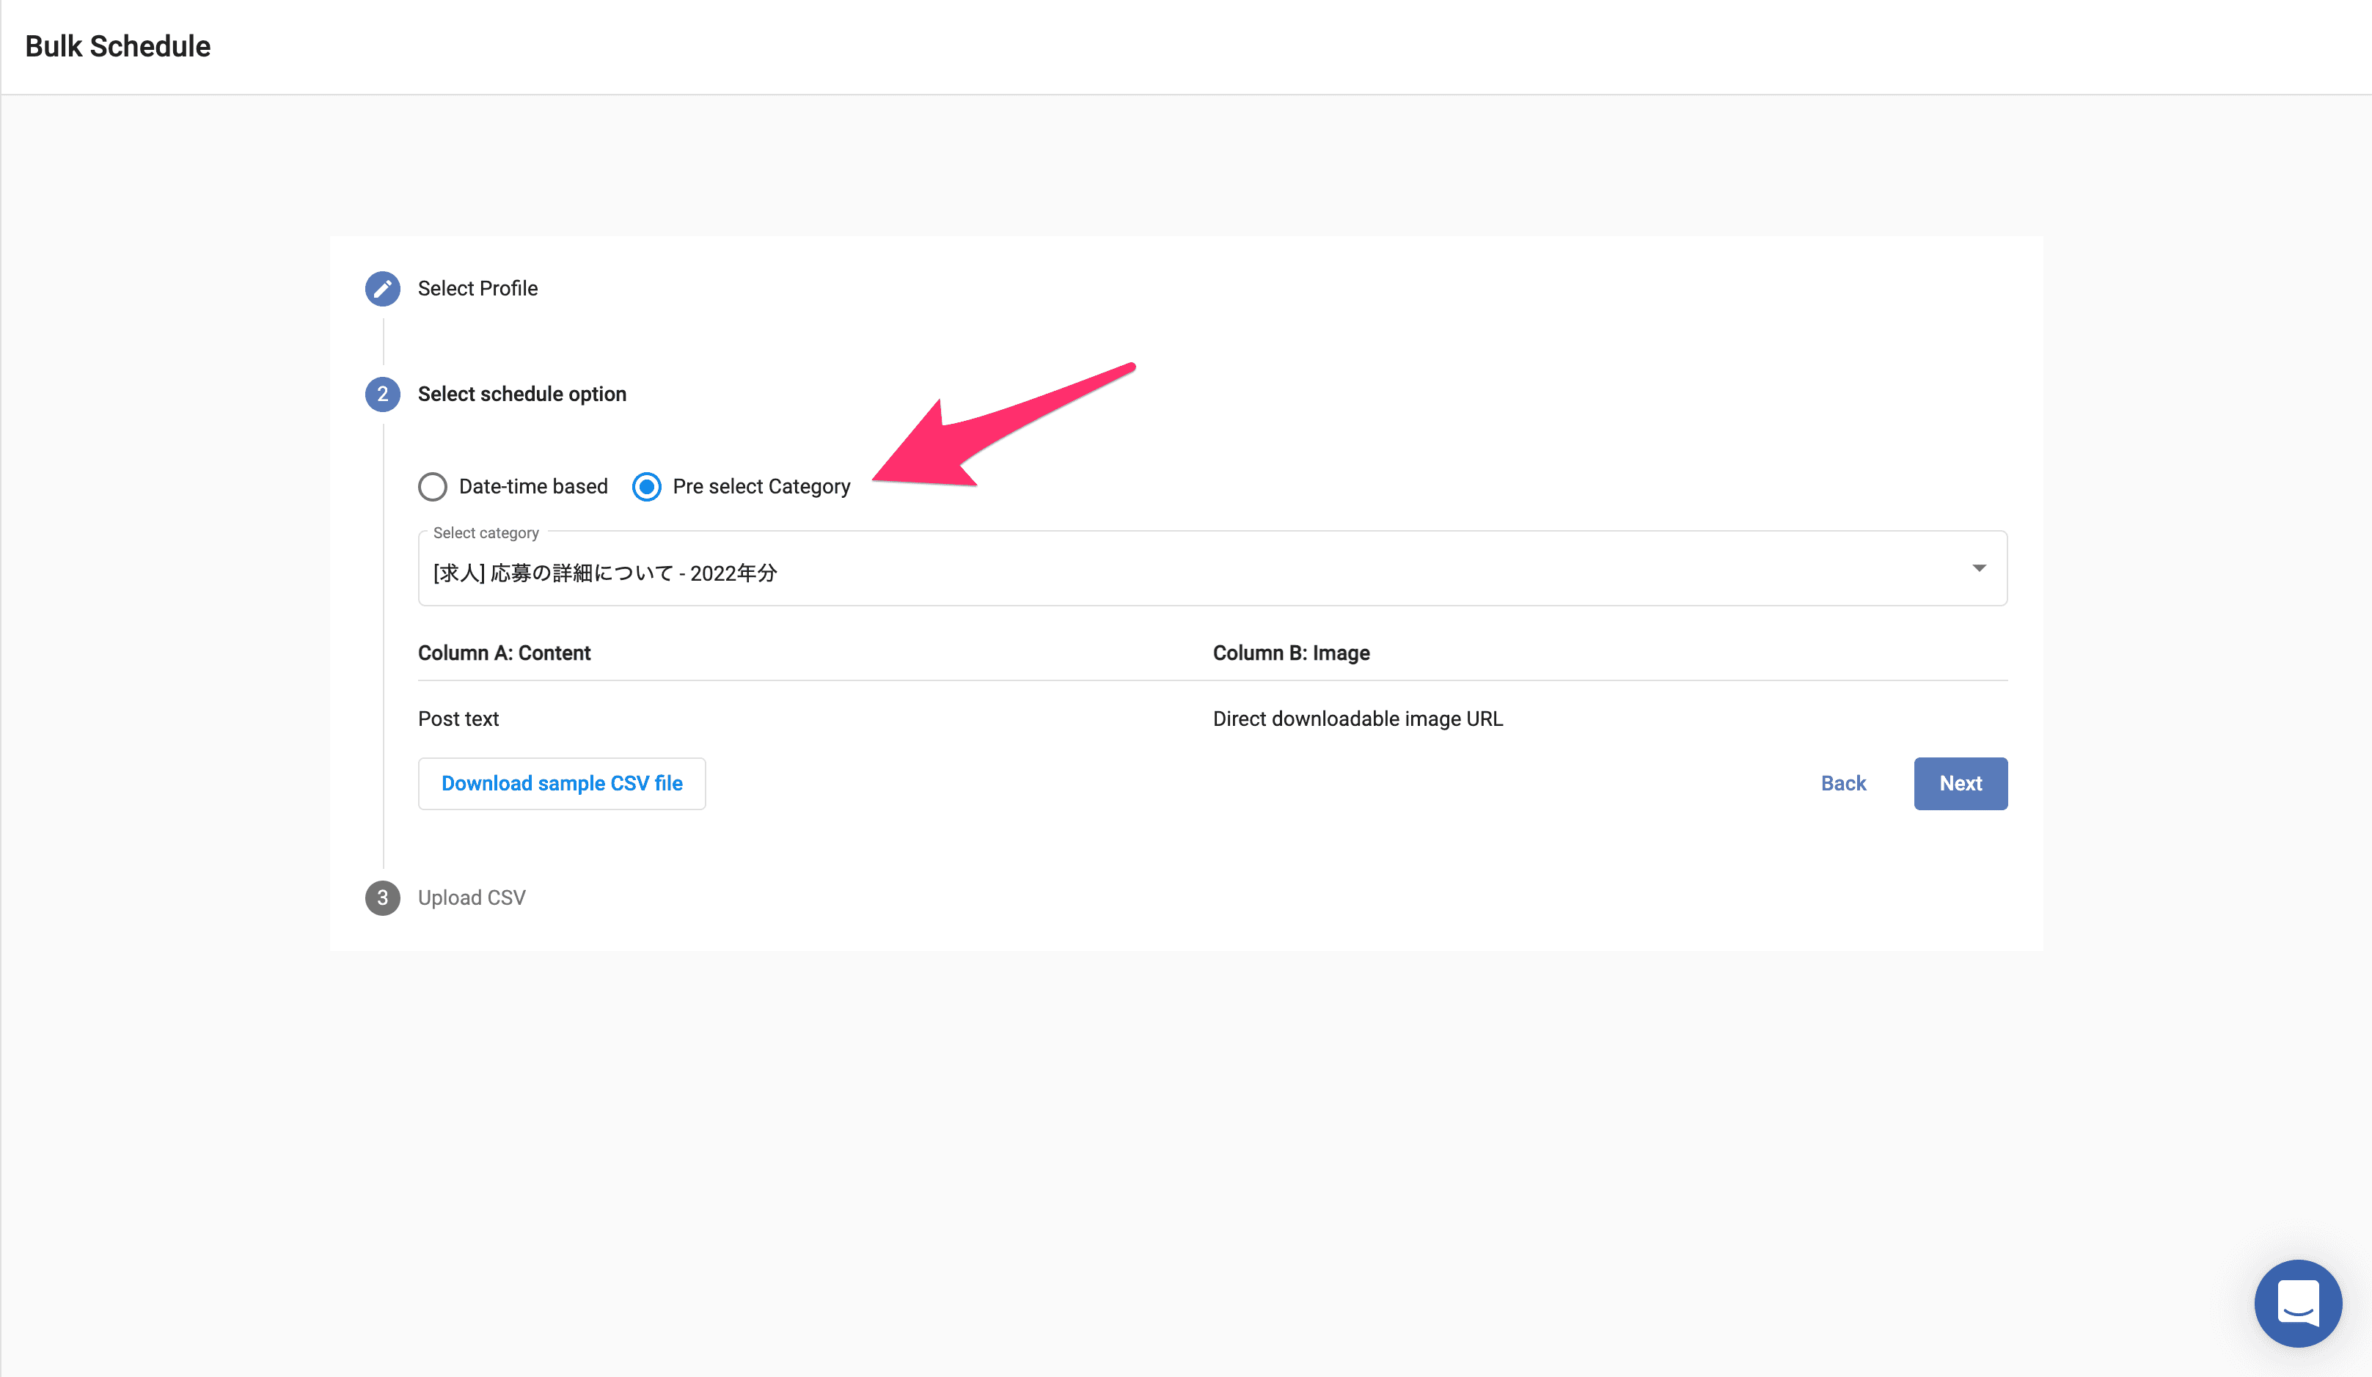
Task: Click the Select Profile pencil edit icon
Action: tap(382, 289)
